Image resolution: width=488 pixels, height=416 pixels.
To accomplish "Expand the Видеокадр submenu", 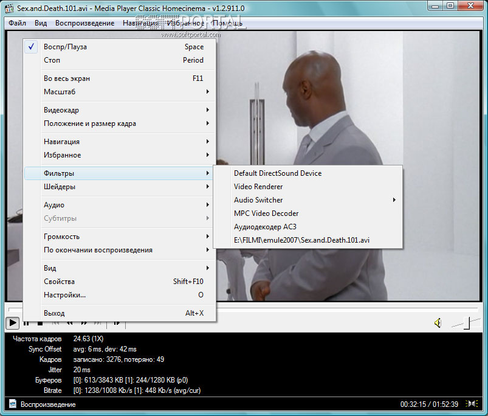I will point(119,110).
